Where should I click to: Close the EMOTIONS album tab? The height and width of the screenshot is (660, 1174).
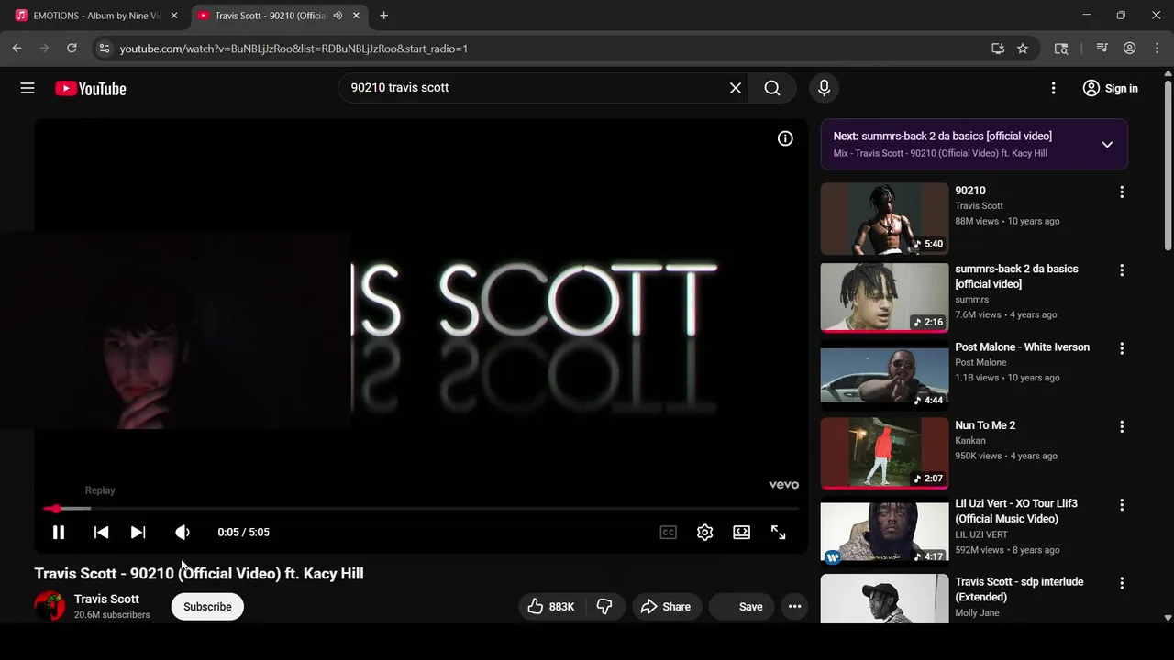[x=174, y=16]
